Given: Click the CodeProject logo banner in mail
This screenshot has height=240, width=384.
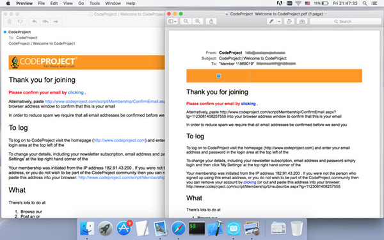Looking at the screenshot, I should tap(86, 63).
